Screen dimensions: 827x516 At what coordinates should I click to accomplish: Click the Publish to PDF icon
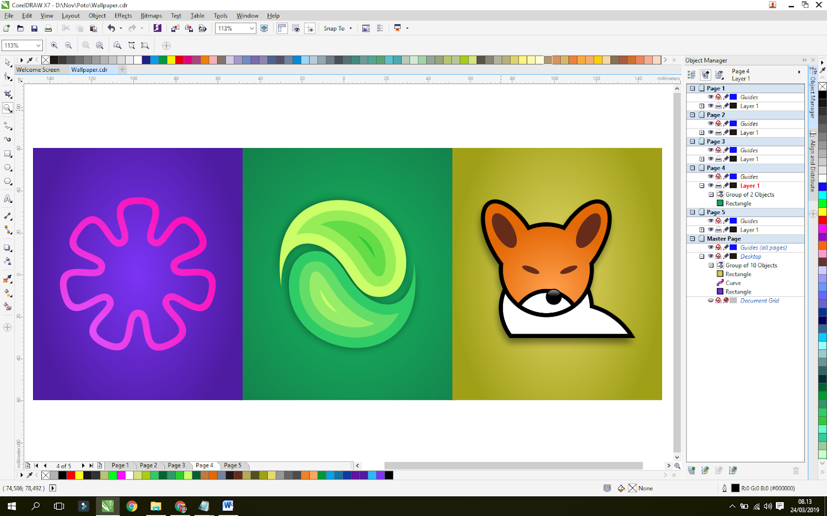tap(203, 28)
